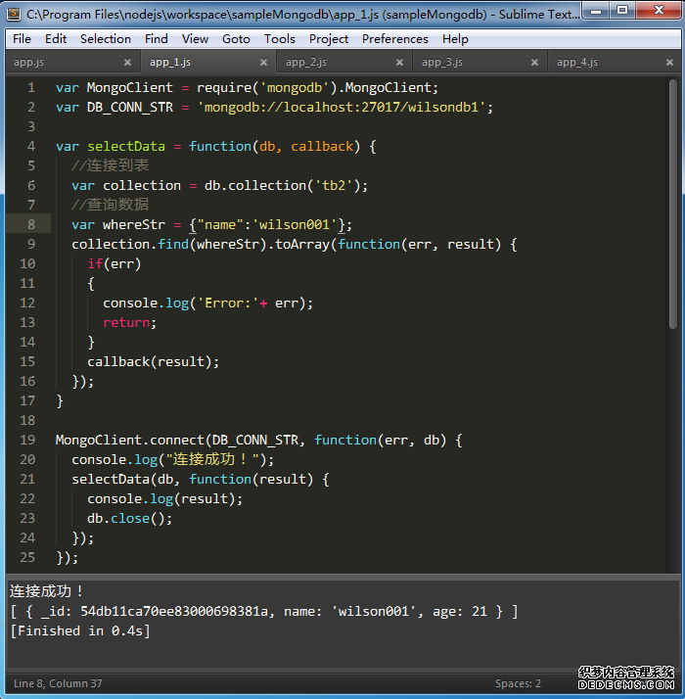Open the Goto menu
This screenshot has height=699, width=685.
[236, 39]
